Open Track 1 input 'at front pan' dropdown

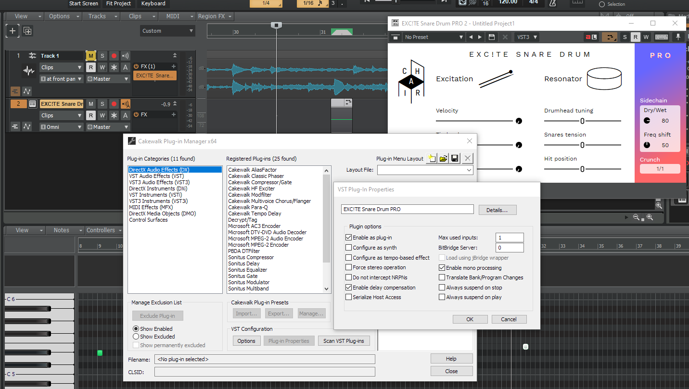[61, 79]
